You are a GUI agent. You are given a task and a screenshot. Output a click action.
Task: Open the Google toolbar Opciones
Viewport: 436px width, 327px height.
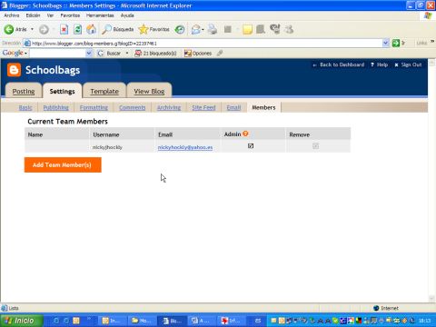[x=198, y=54]
